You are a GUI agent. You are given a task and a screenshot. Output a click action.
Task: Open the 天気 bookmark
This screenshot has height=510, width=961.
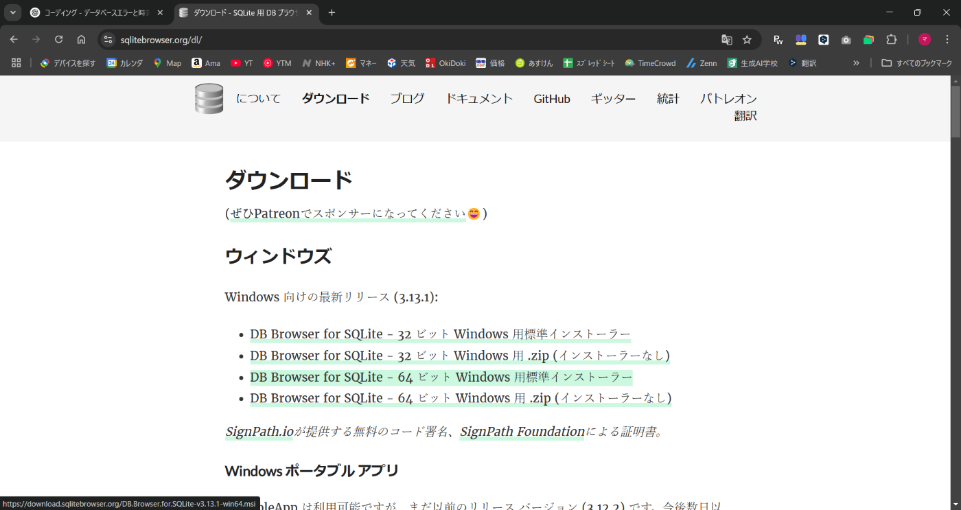(401, 62)
